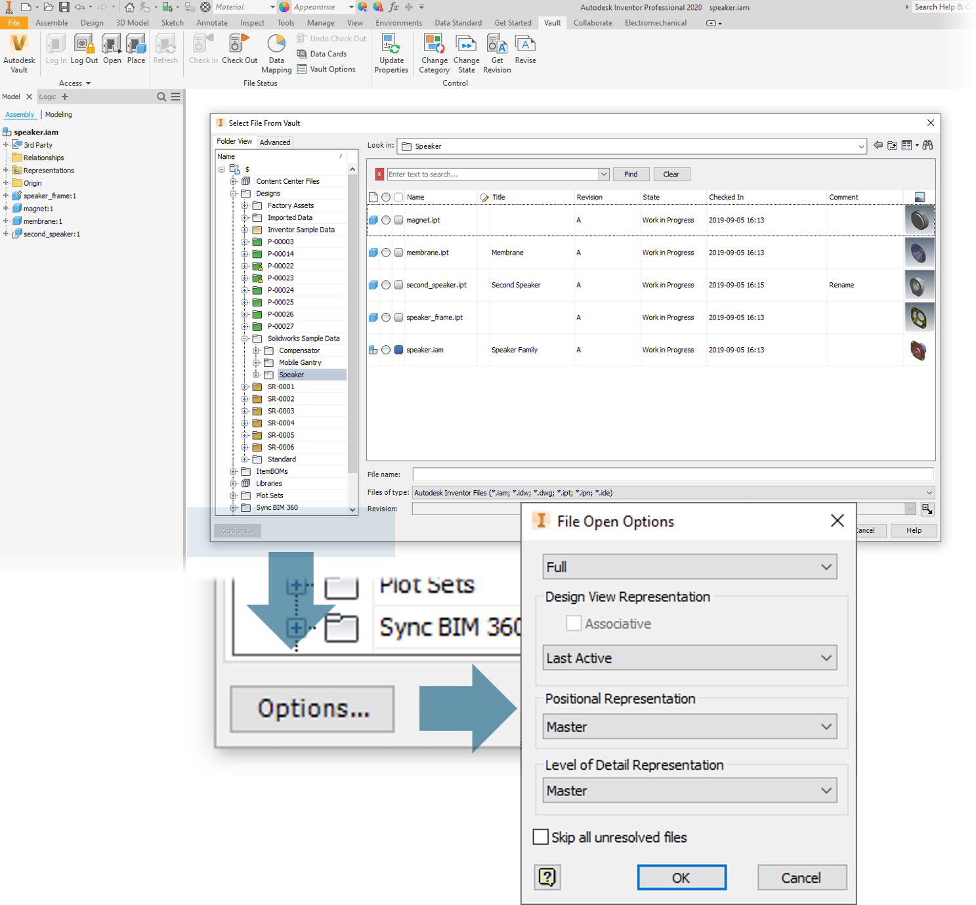
Task: Click the back arrow next to Look in
Action: (878, 146)
